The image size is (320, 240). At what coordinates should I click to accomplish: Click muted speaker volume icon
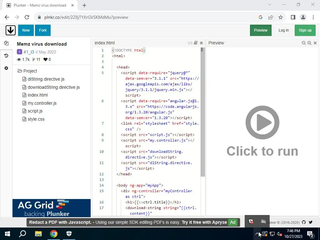pos(280,234)
